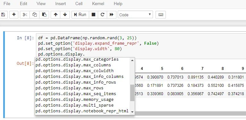This screenshot has height=120, width=246.
Task: Choose max_columns autocomplete suggestion
Action: pyautogui.click(x=82, y=65)
